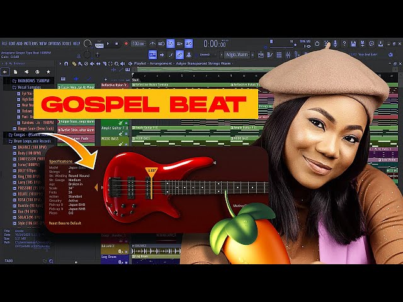Toggle the loop recording button
Screen dimensions: 403x302
(x=188, y=43)
